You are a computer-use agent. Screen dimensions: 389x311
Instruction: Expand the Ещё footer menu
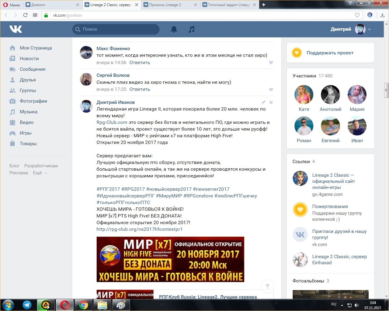click(x=40, y=173)
